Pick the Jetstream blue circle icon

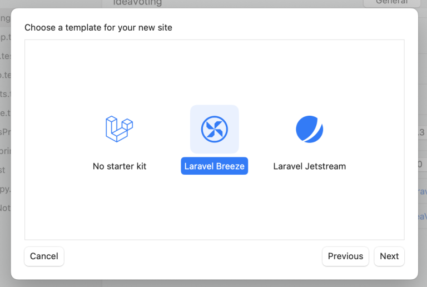309,129
